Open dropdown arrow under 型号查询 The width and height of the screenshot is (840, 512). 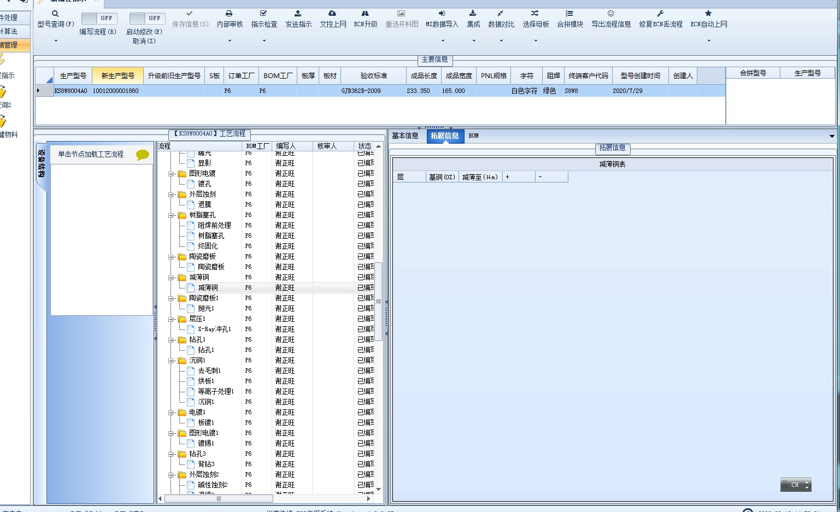click(56, 40)
